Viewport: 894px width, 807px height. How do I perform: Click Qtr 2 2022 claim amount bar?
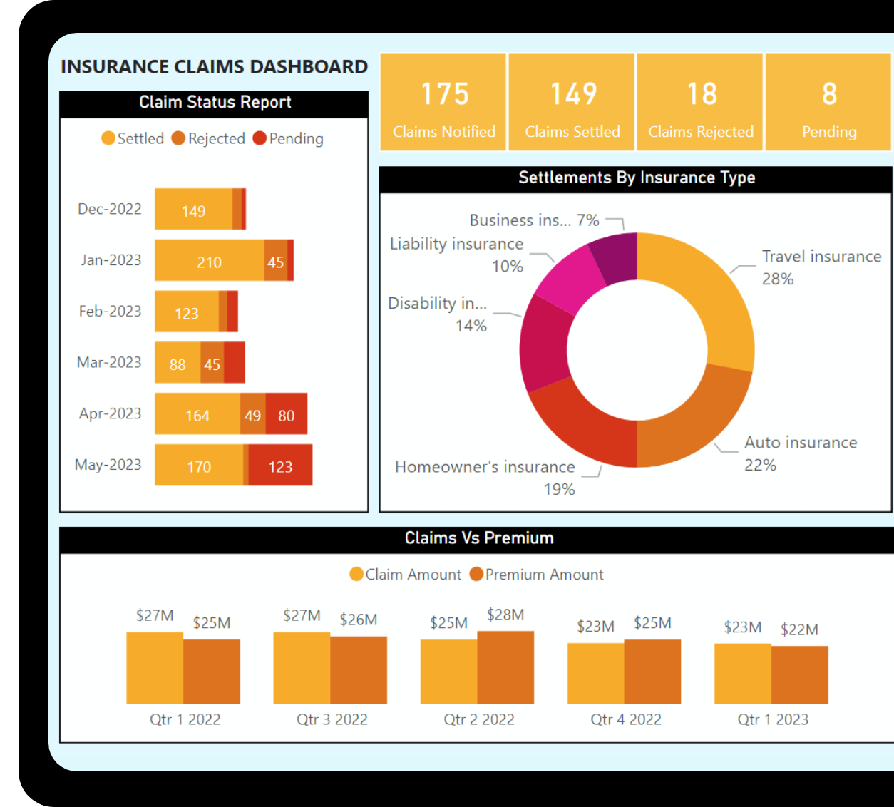448,672
